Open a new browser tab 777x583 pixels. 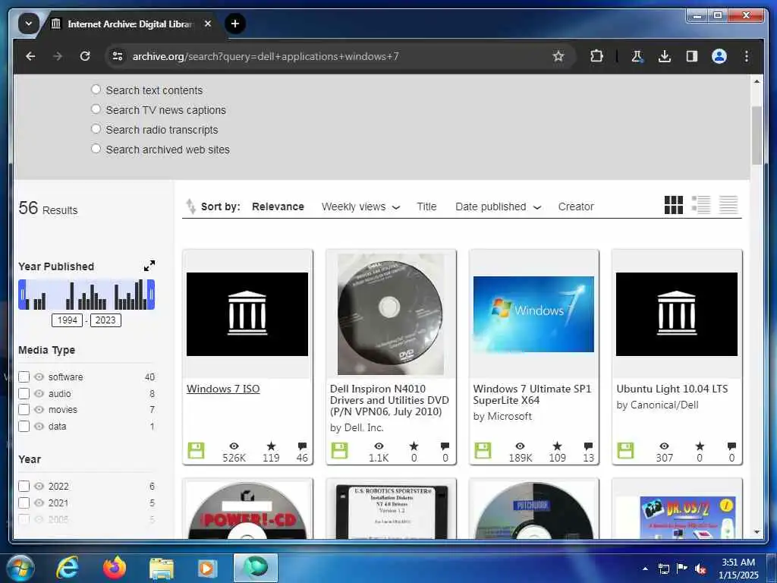(235, 24)
